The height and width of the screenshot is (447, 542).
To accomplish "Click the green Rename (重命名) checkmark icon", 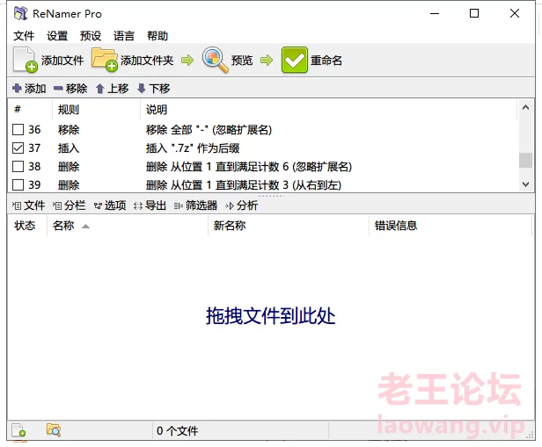I will pos(295,60).
